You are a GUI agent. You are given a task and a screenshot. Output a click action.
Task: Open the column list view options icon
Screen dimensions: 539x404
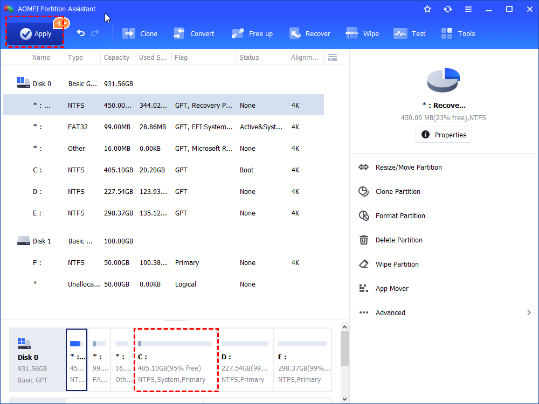[333, 57]
